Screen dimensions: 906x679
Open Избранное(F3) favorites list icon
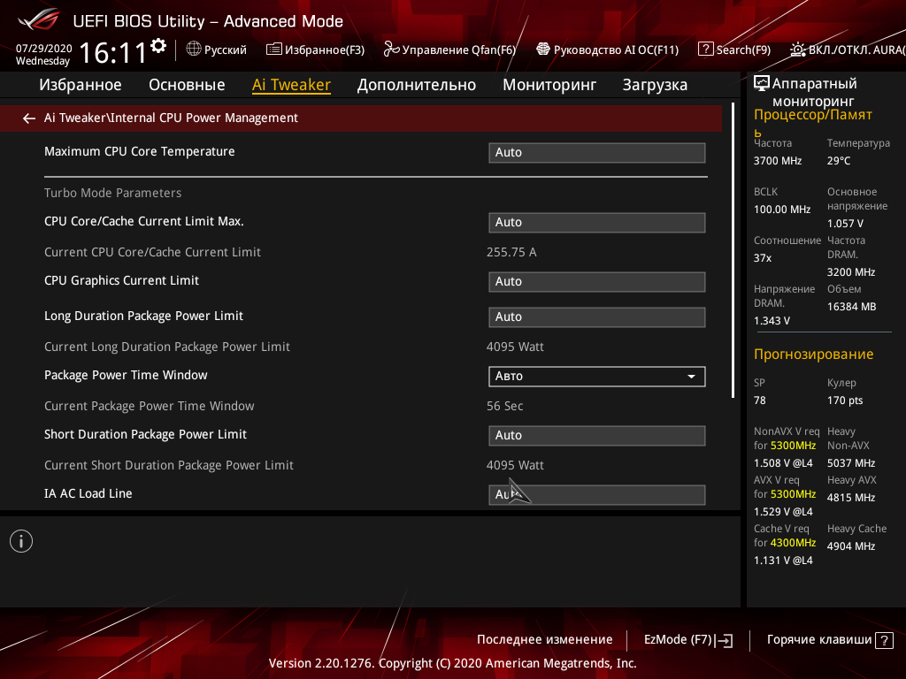coord(274,50)
